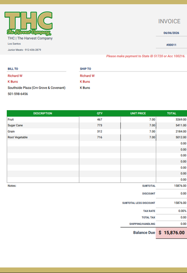Click the Fruit unit price 7.00
187x273 pixels.
152,119
